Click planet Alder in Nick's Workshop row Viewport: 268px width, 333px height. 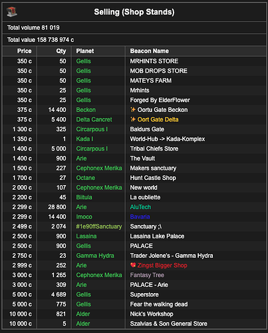(83, 314)
